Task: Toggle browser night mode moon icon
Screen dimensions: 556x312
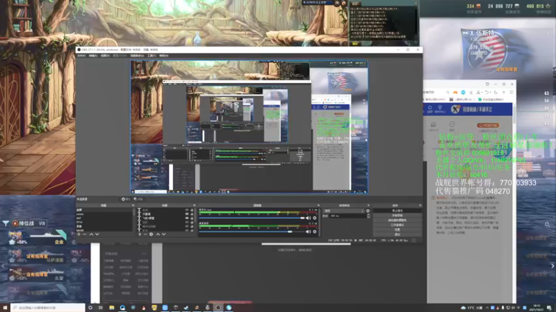Action: coord(496,92)
